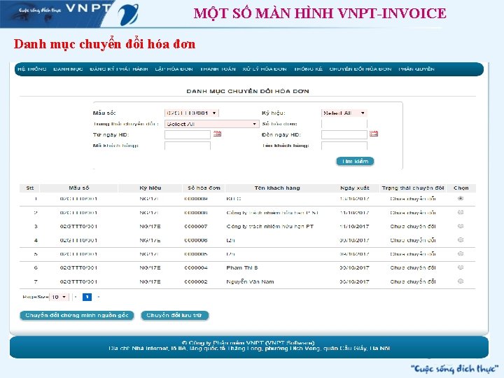This screenshot has height=378, width=504.
Task: Click invoice number 0000002 cell
Action: tap(196, 282)
